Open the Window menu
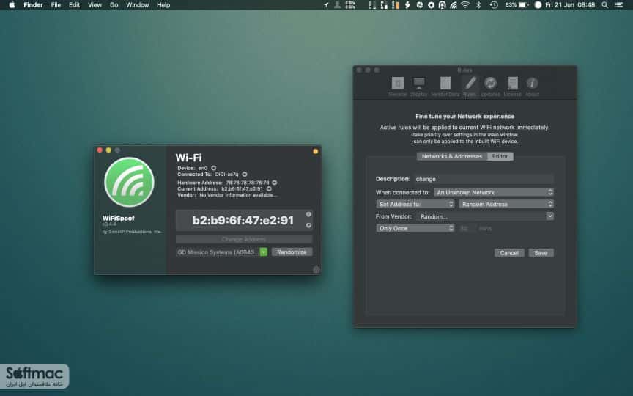 (137, 5)
